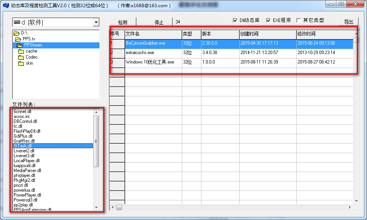The width and height of the screenshot is (367, 220).
Task: Click the 文件名 column header
Action: click(x=153, y=34)
